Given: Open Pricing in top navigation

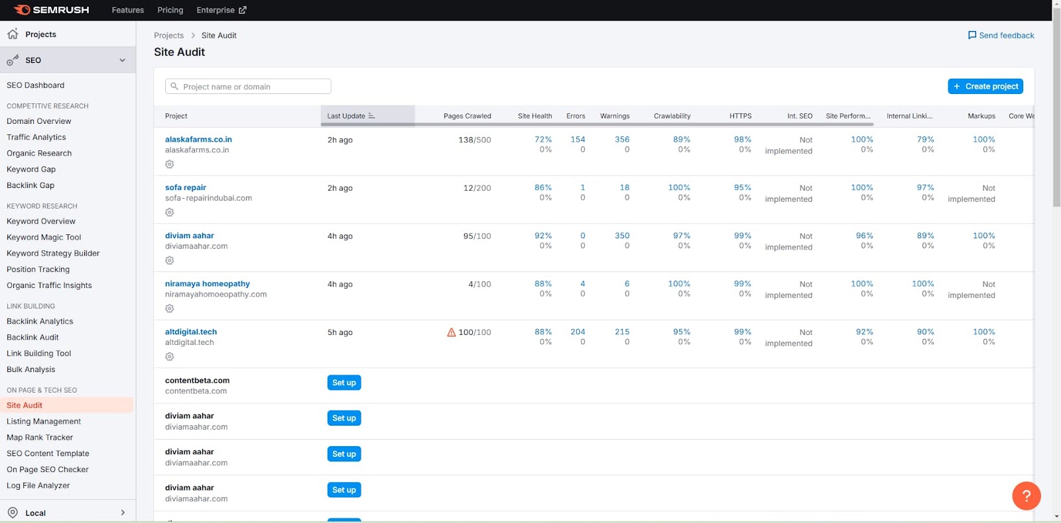Looking at the screenshot, I should [x=170, y=10].
